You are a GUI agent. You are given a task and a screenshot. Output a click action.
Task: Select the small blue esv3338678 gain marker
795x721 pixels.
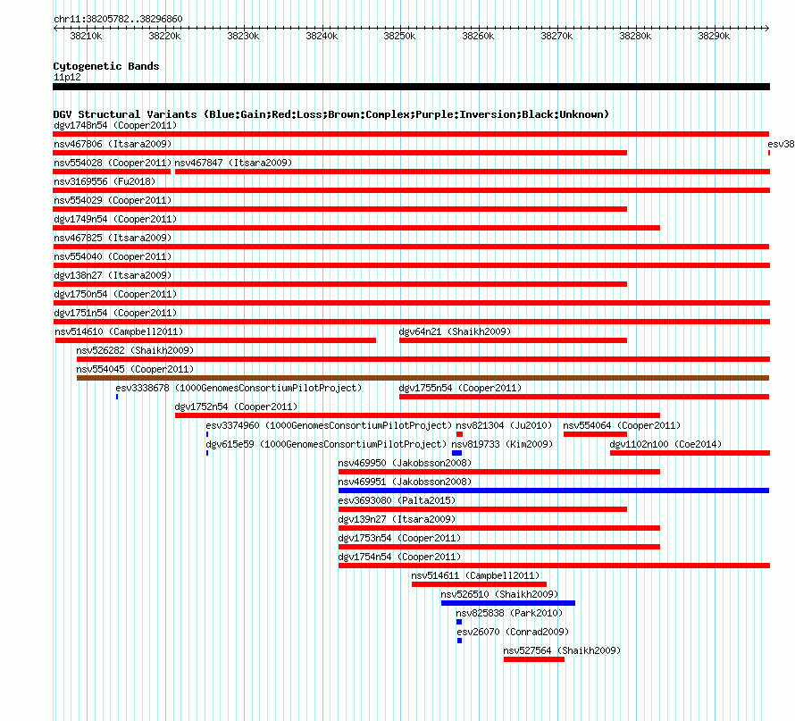(117, 397)
